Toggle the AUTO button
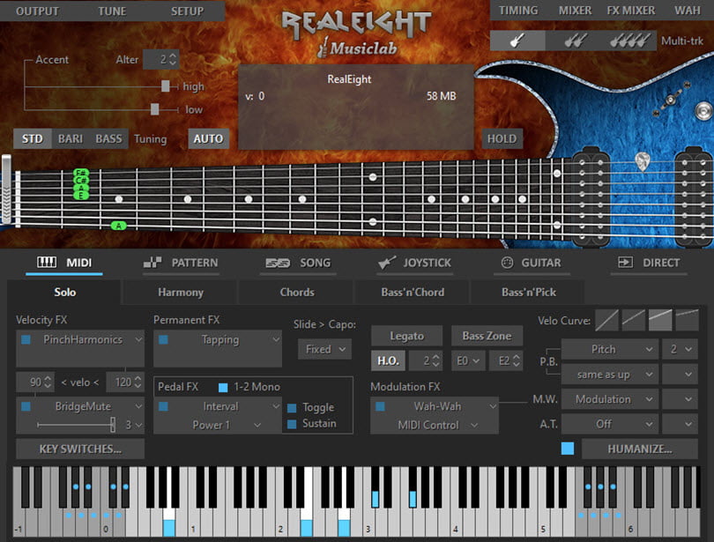The width and height of the screenshot is (714, 542). click(209, 138)
